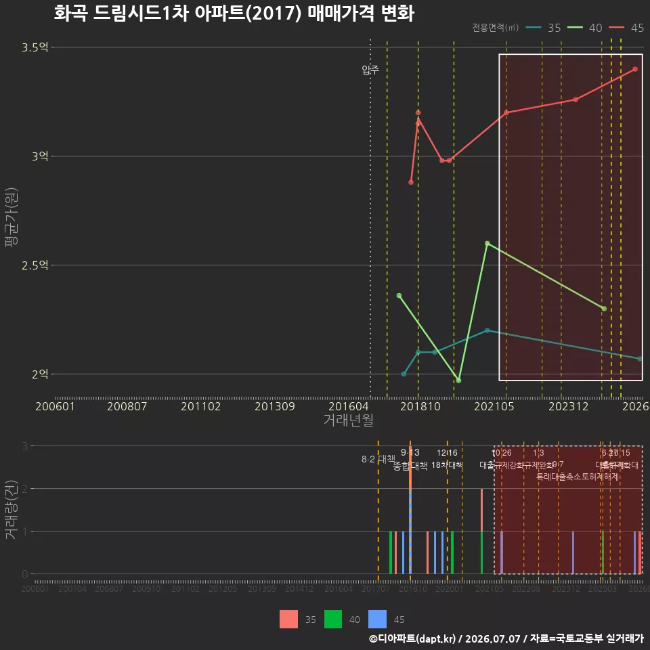650x650 pixels.
Task: Click the first teal 35㎡ point at 2억
Action: click(x=404, y=374)
